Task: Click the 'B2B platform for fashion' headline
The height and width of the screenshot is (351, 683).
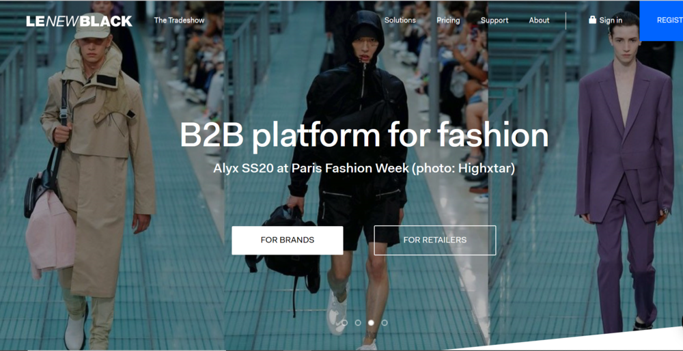Action: (x=364, y=135)
